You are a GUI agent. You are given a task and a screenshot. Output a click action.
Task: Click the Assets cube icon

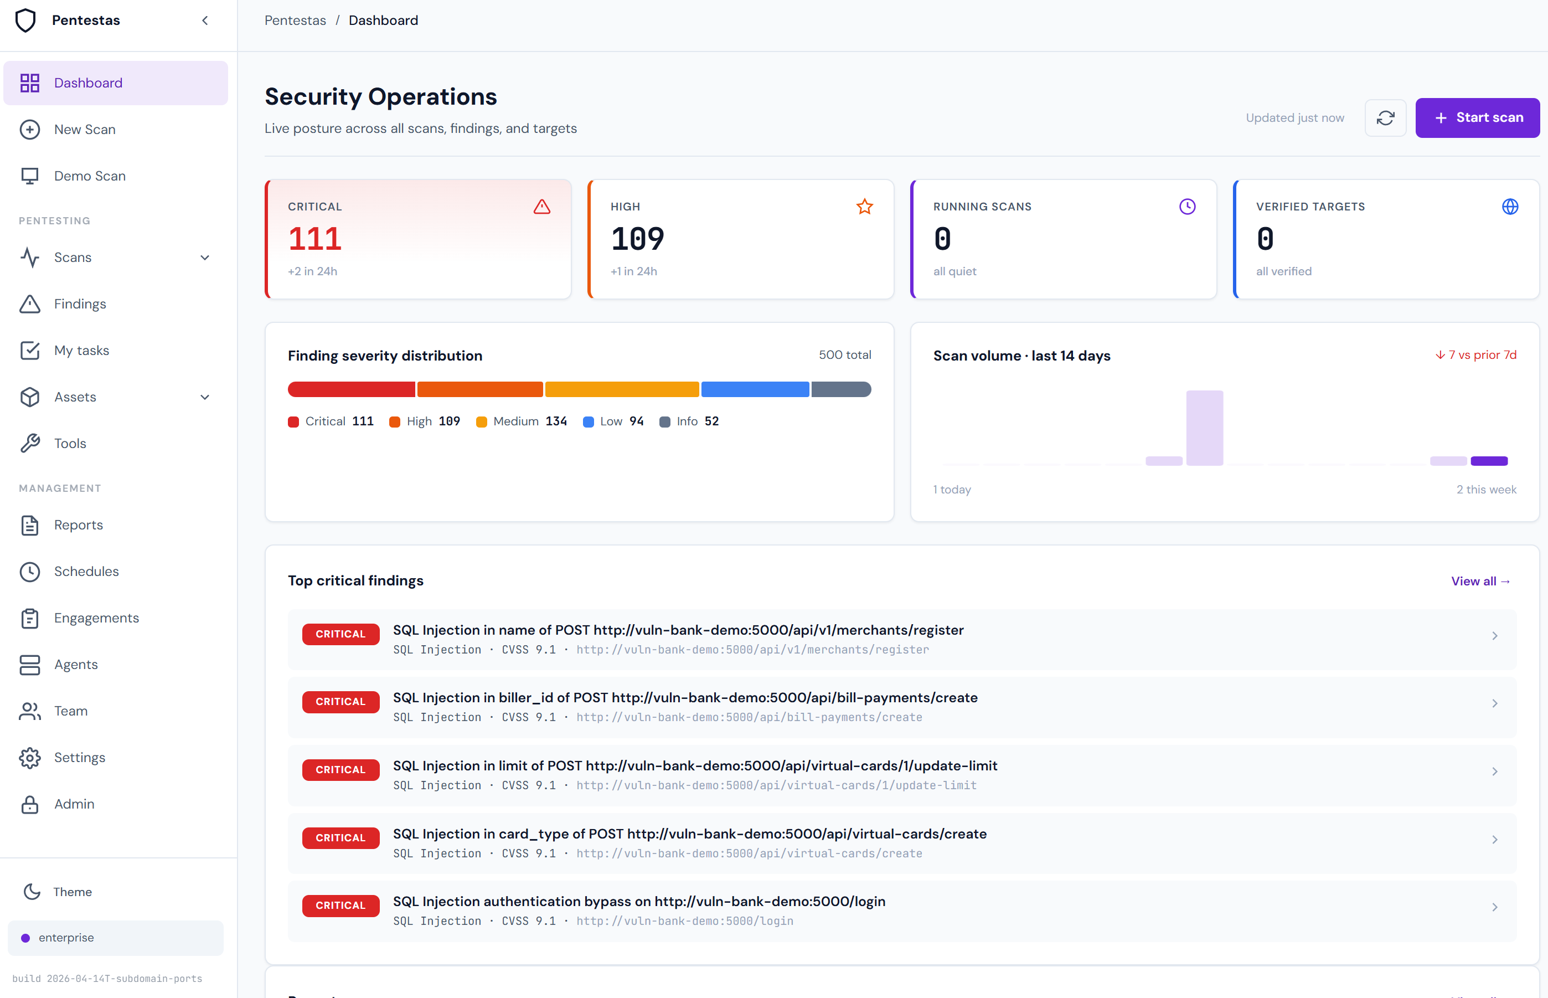click(x=30, y=397)
